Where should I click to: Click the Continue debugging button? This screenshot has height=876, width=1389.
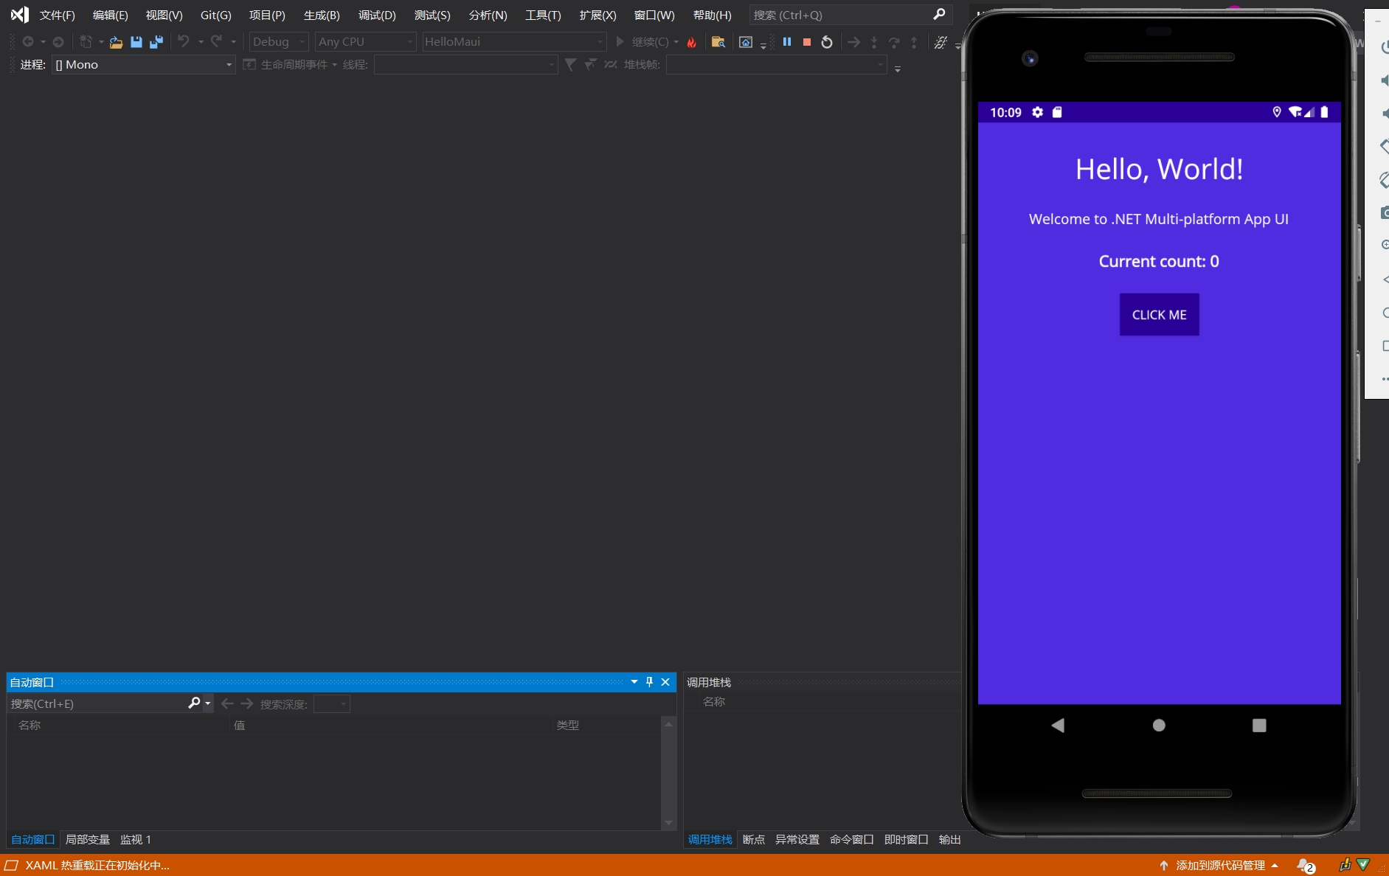tap(642, 42)
